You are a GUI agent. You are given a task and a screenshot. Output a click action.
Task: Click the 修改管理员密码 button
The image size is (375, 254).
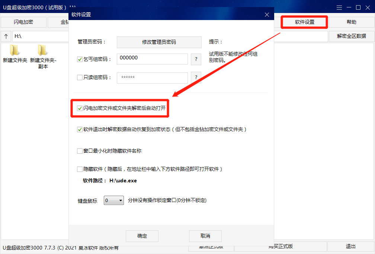[159, 42]
